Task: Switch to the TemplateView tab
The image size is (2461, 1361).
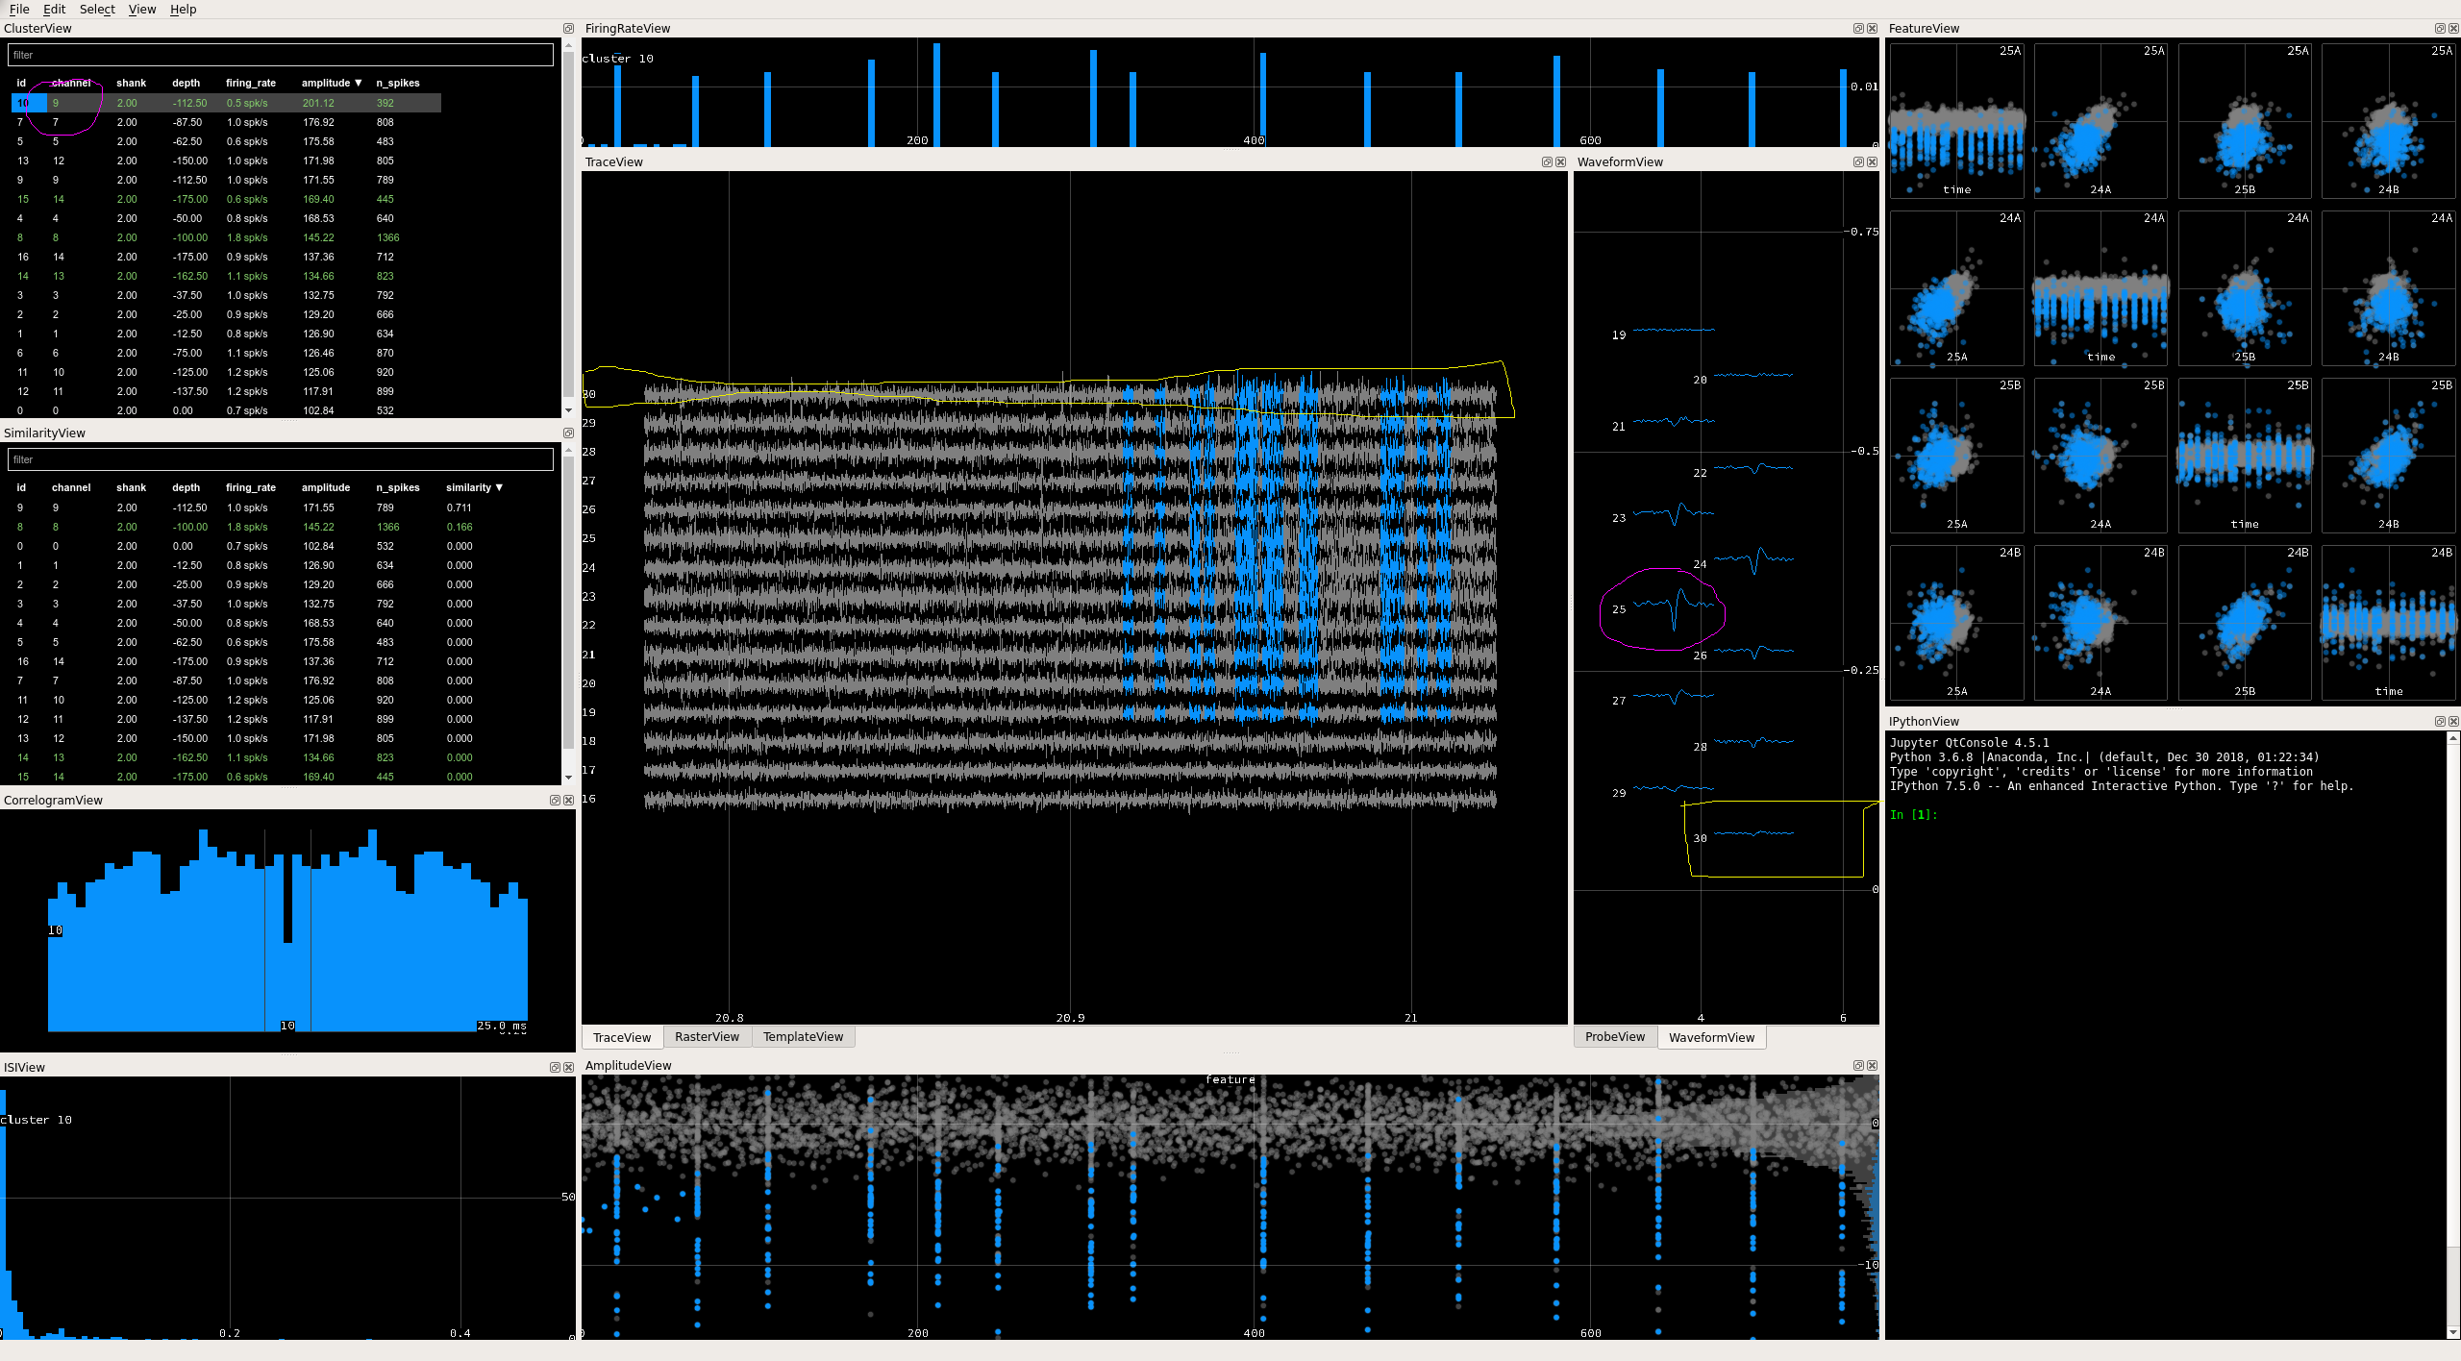Action: [x=803, y=1036]
